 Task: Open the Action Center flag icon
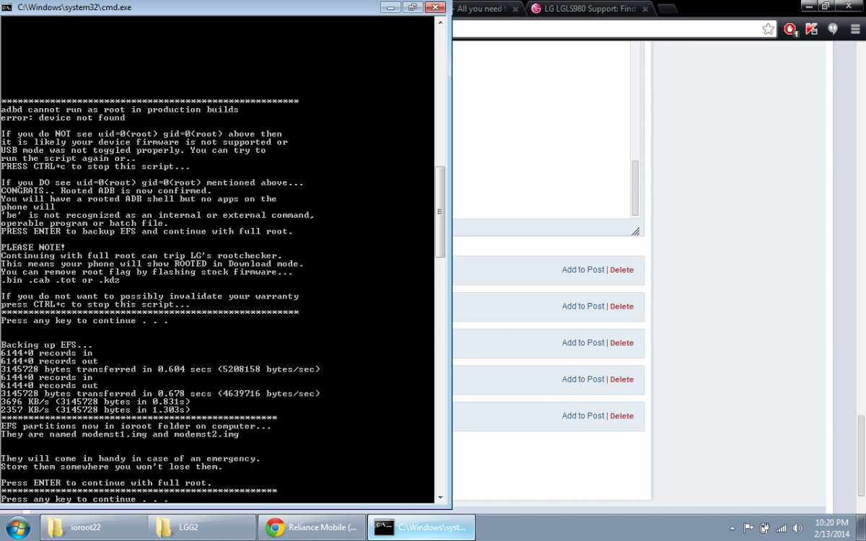pos(748,528)
